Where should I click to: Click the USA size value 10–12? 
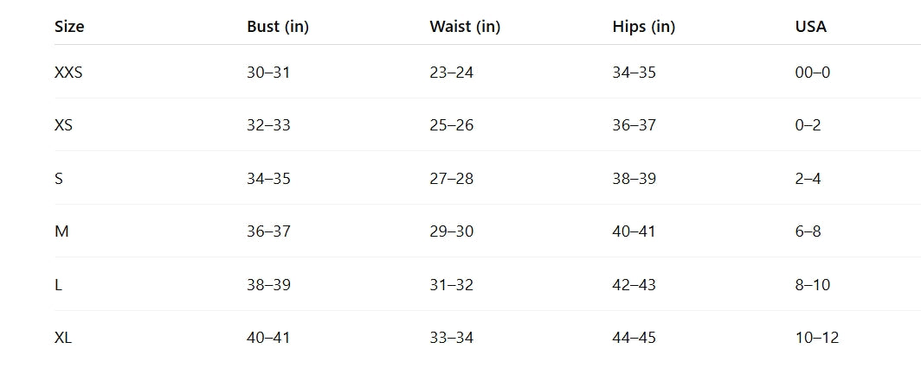coord(816,338)
